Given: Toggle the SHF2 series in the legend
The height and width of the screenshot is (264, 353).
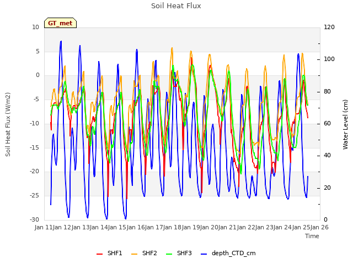Looking at the screenshot, I should (144, 254).
